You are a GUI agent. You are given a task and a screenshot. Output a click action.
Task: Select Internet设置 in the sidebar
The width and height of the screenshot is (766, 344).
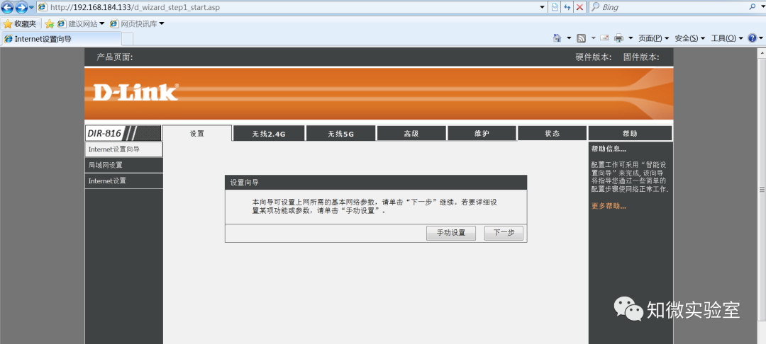pyautogui.click(x=123, y=180)
